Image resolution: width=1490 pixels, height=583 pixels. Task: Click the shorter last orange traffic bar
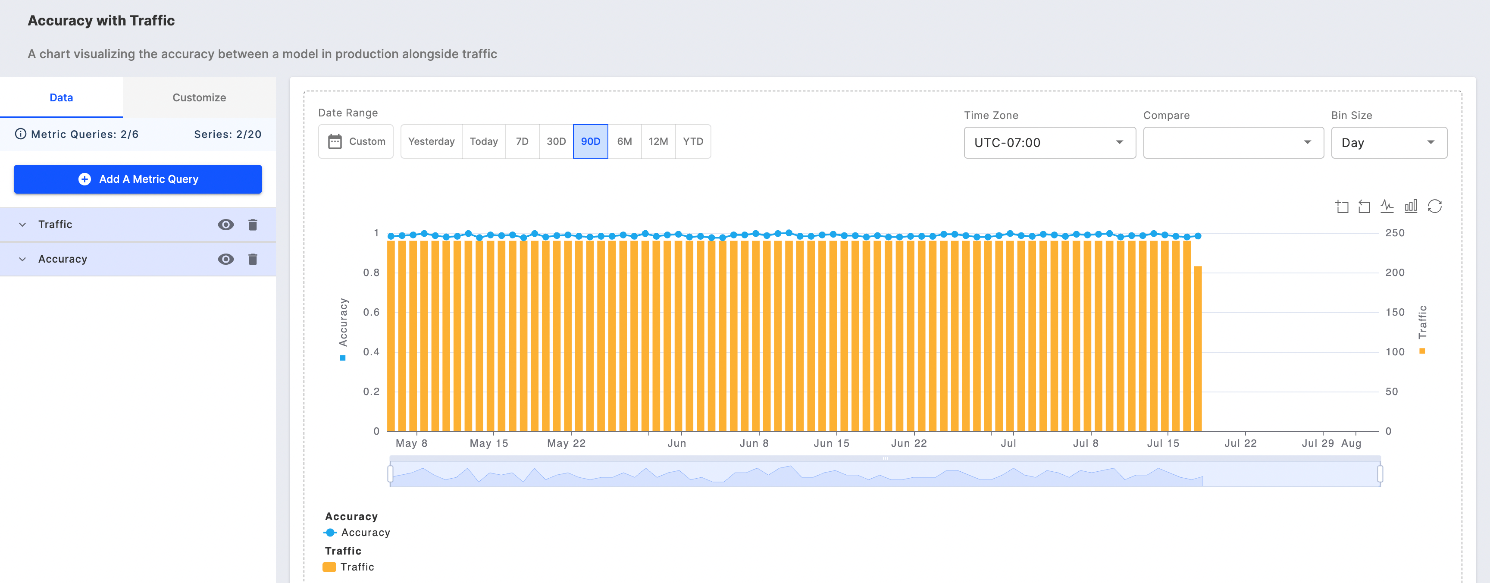(x=1198, y=349)
